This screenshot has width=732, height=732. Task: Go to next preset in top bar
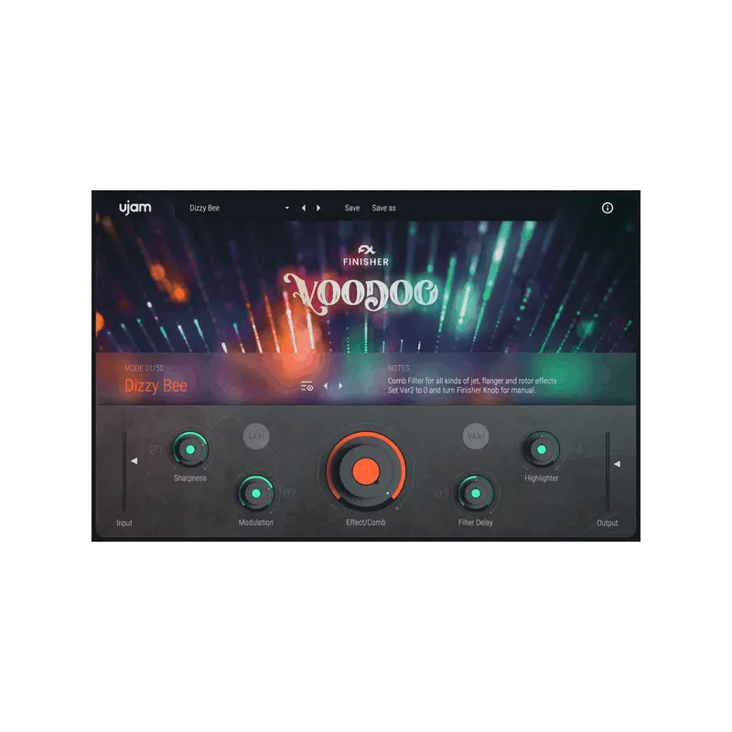[318, 209]
